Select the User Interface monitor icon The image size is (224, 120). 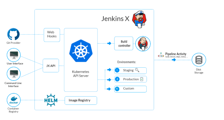click(x=14, y=55)
